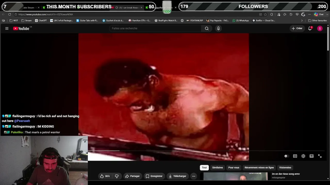Open the Hamilton ETFs bookmark
The image size is (330, 185).
(139, 21)
